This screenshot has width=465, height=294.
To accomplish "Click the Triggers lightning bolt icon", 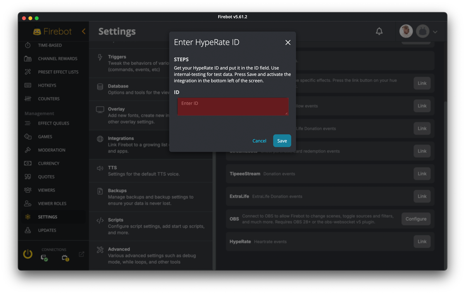I will [x=100, y=57].
